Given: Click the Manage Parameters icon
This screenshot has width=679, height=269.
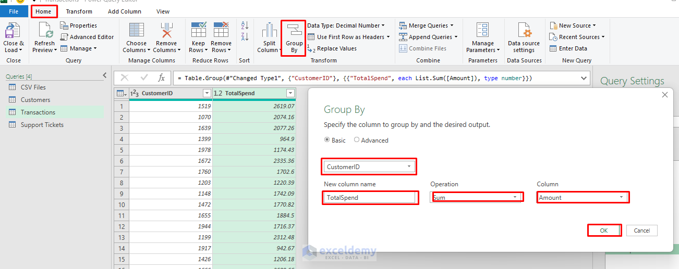Looking at the screenshot, I should pos(483,30).
